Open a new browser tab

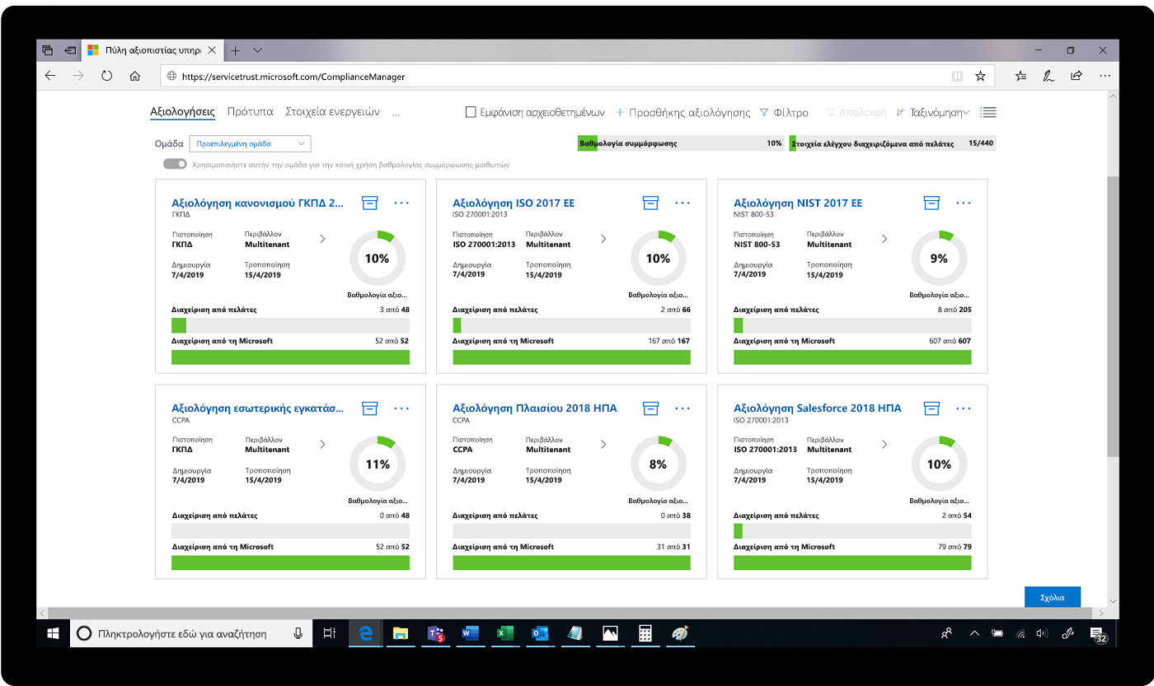(235, 50)
